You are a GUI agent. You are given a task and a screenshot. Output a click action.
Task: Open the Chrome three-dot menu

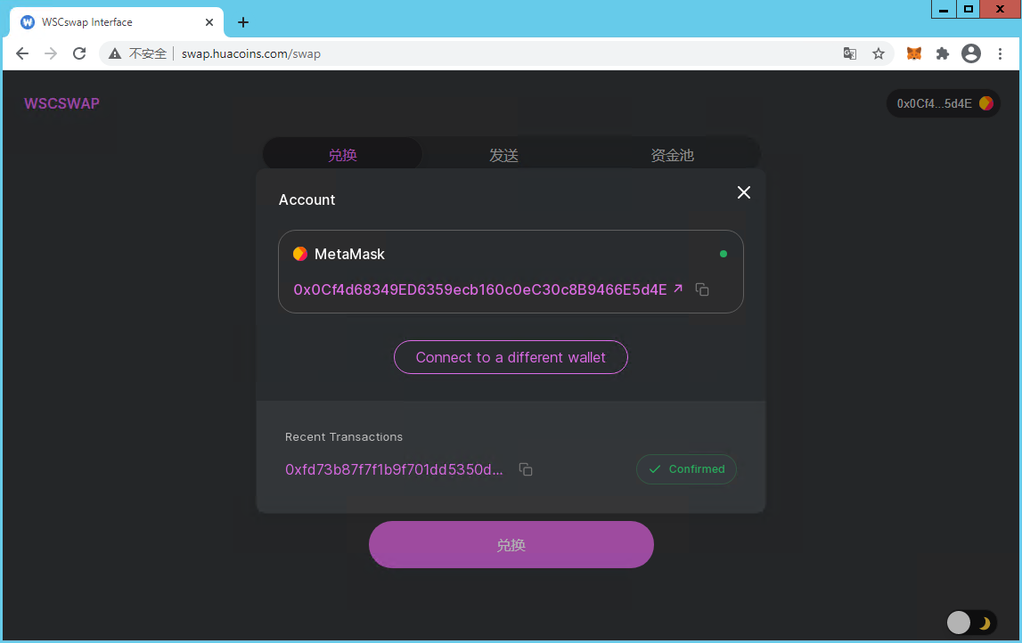(1000, 53)
